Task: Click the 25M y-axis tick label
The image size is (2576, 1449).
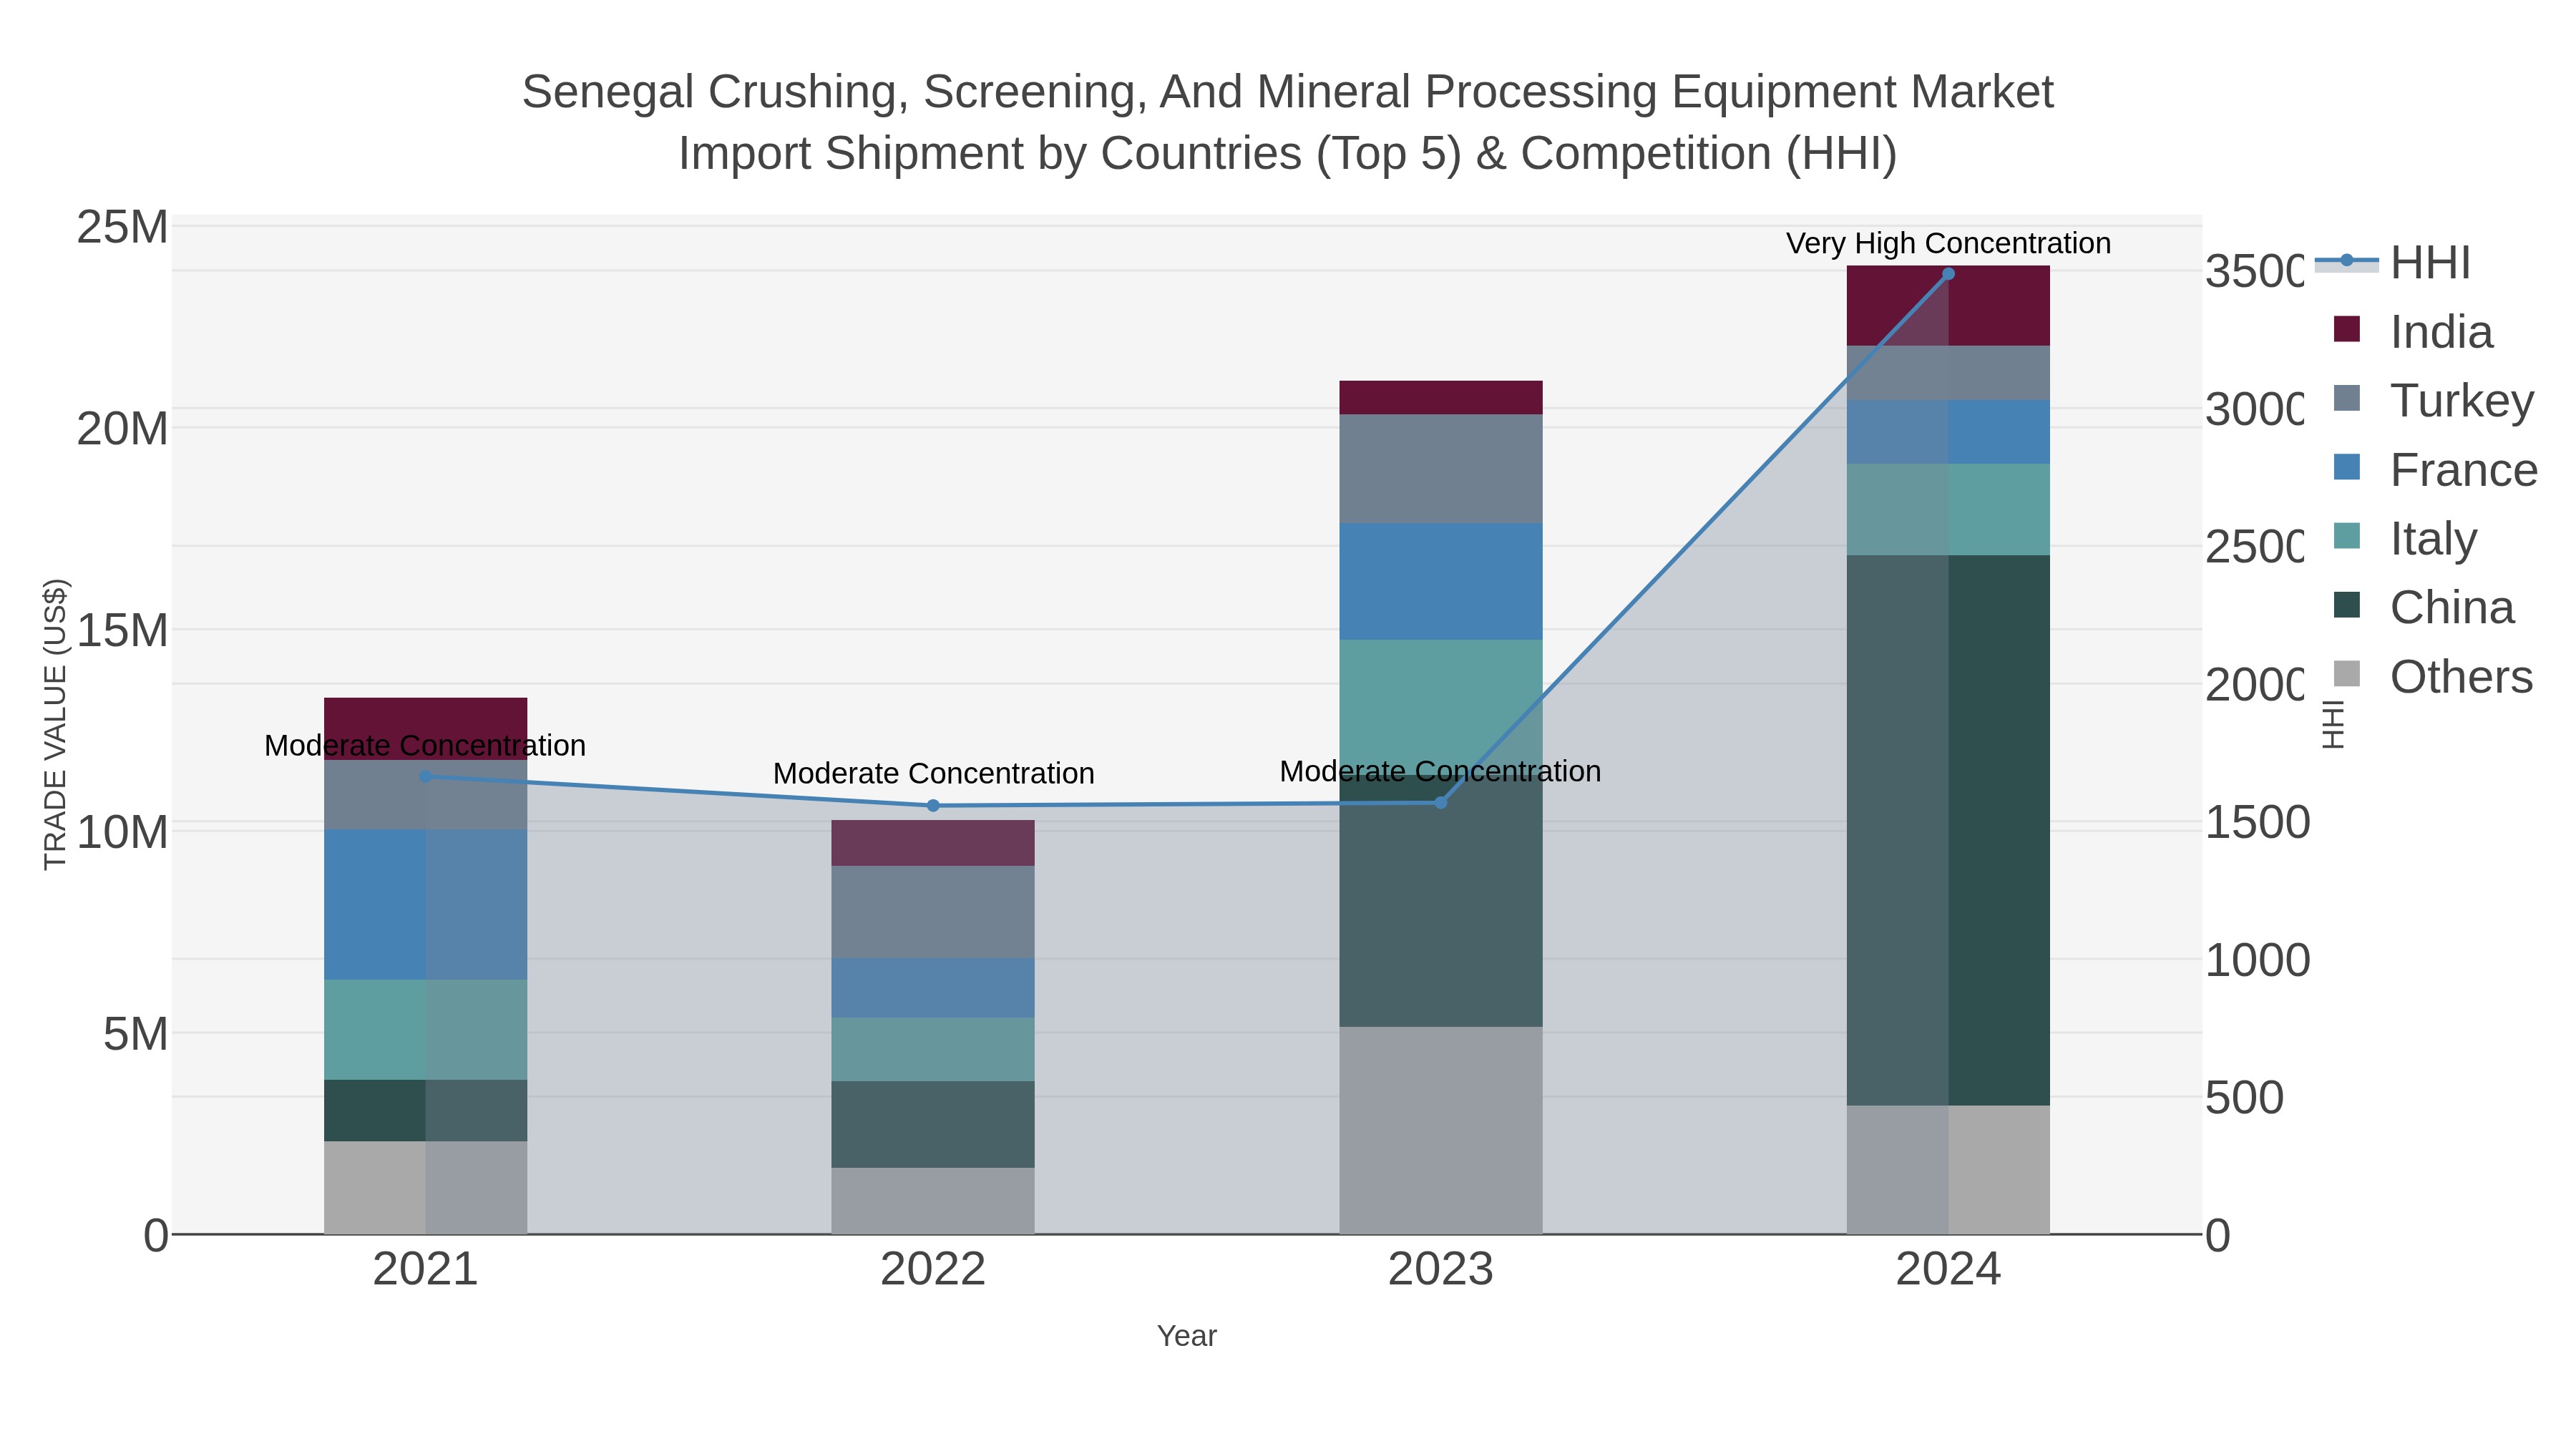Action: (x=122, y=227)
